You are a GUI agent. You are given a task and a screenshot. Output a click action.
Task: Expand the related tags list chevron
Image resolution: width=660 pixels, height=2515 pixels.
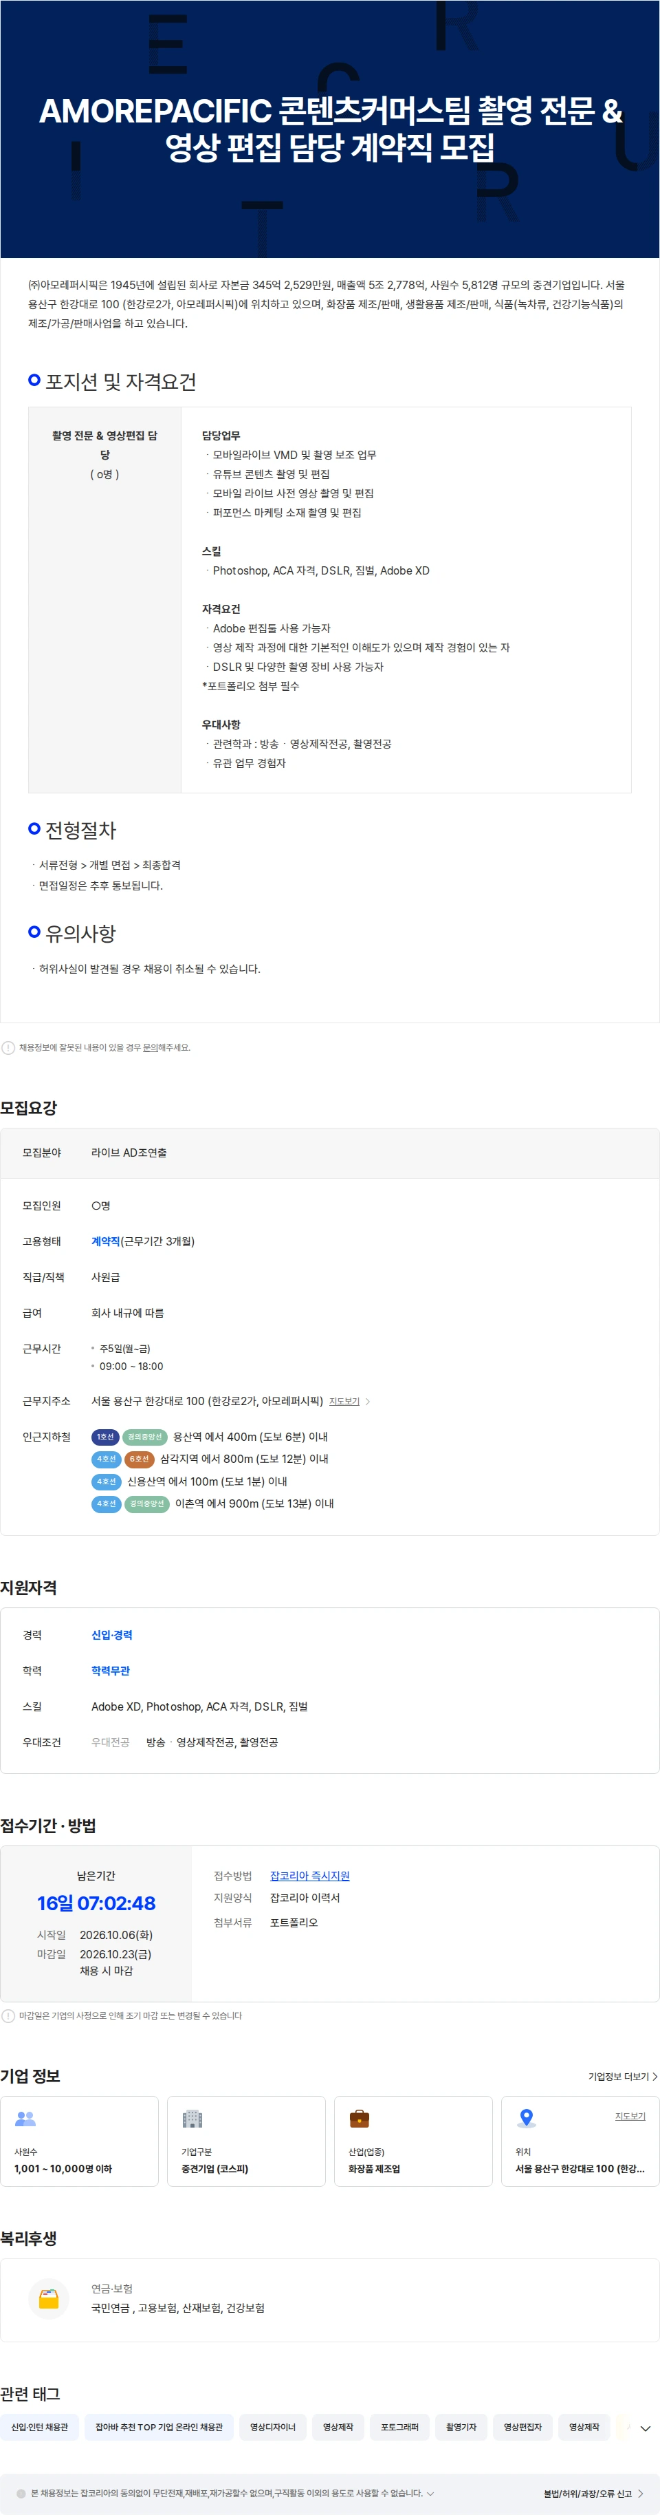point(644,2428)
